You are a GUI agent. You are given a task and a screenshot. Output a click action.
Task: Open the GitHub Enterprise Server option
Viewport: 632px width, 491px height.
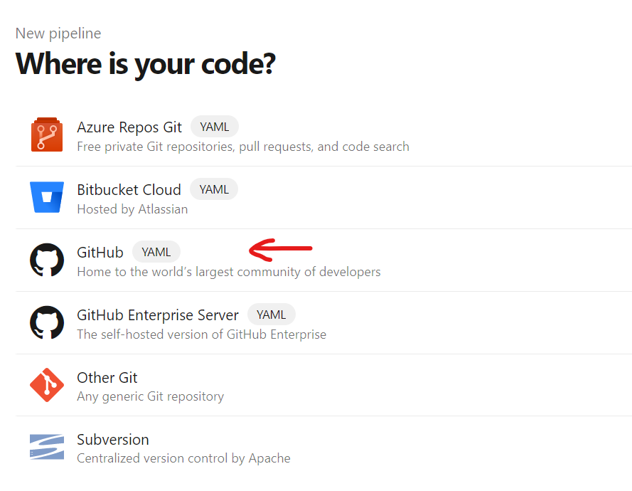tap(158, 315)
